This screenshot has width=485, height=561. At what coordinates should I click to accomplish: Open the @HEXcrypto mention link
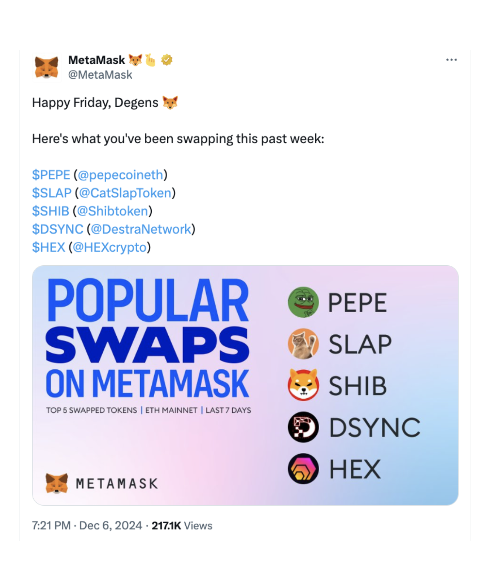110,247
